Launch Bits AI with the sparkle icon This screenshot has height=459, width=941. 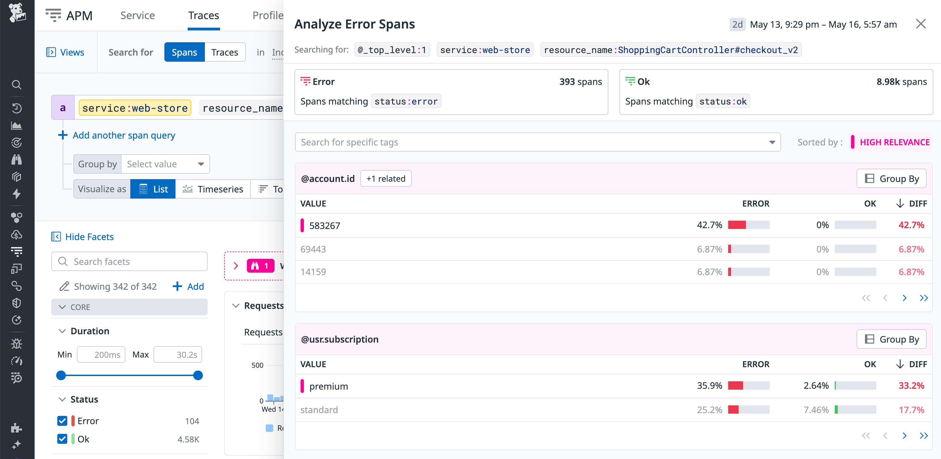pos(17,444)
